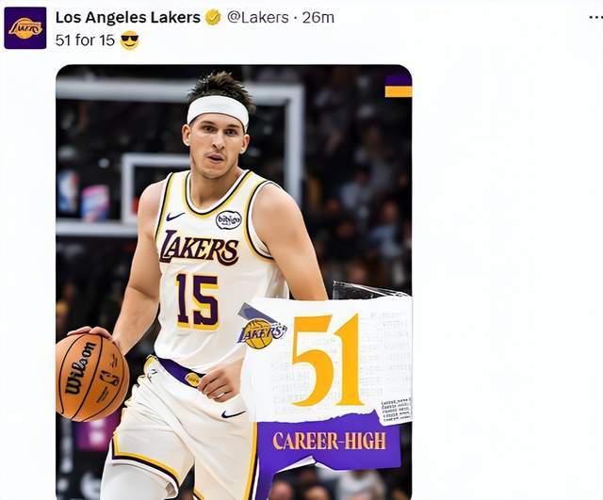The height and width of the screenshot is (500, 603).
Task: Click the number 15 on the jersey
Action: click(198, 299)
